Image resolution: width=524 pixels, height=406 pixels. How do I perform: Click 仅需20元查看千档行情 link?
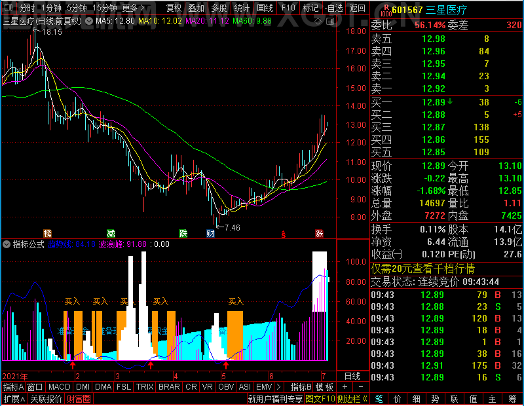click(x=422, y=268)
